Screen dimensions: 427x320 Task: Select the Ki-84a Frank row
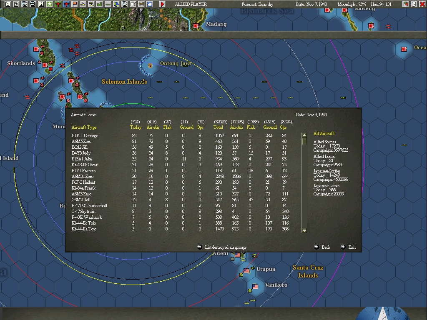coord(180,188)
